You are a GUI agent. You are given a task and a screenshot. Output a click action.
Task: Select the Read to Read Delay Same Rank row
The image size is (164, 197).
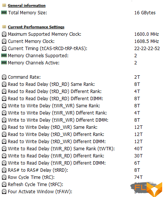click(81, 84)
